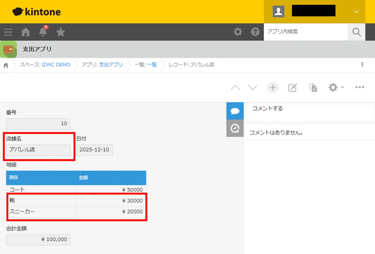375x254 pixels.
Task: Click the search magnifier button
Action: click(x=356, y=32)
